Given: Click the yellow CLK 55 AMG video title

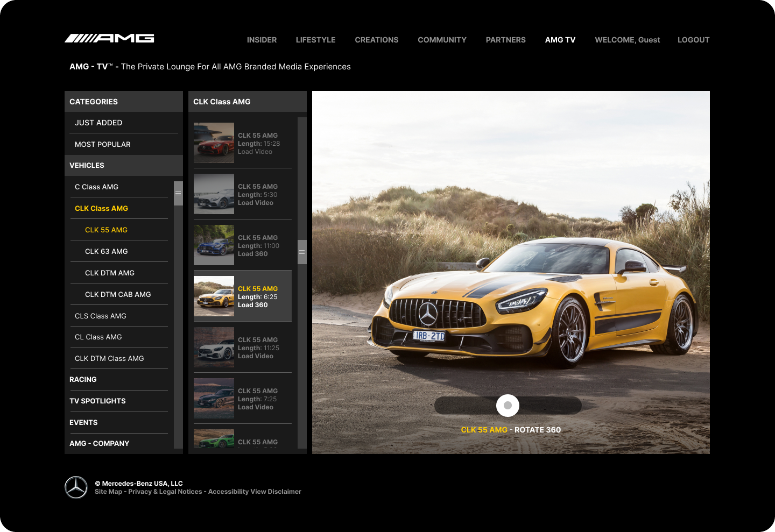Looking at the screenshot, I should tap(258, 289).
